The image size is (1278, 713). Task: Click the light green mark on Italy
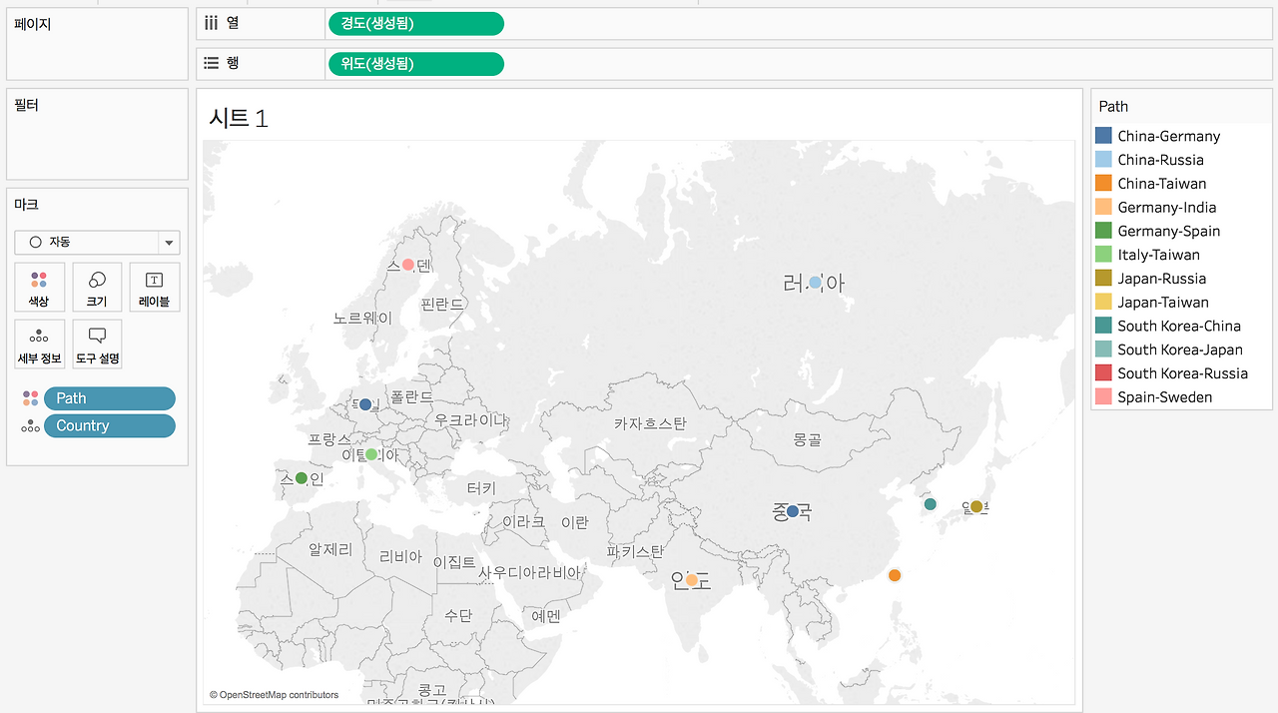pyautogui.click(x=371, y=454)
